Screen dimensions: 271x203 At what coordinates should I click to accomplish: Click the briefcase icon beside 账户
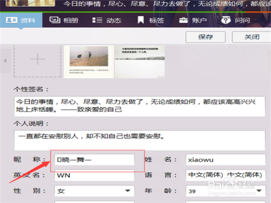[183, 20]
